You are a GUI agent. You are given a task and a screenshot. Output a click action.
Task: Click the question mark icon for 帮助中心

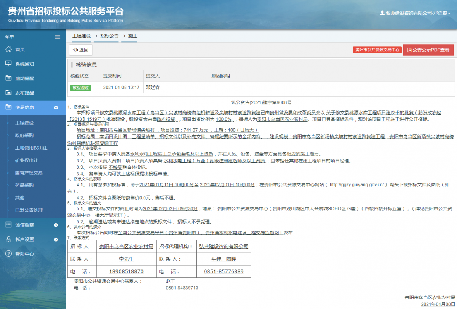[8, 254]
